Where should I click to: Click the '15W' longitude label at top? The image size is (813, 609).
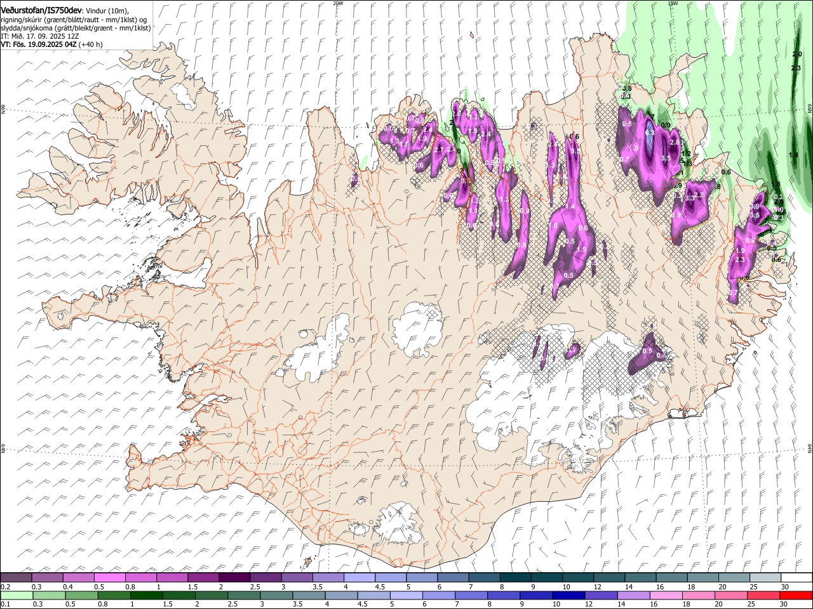673,3
